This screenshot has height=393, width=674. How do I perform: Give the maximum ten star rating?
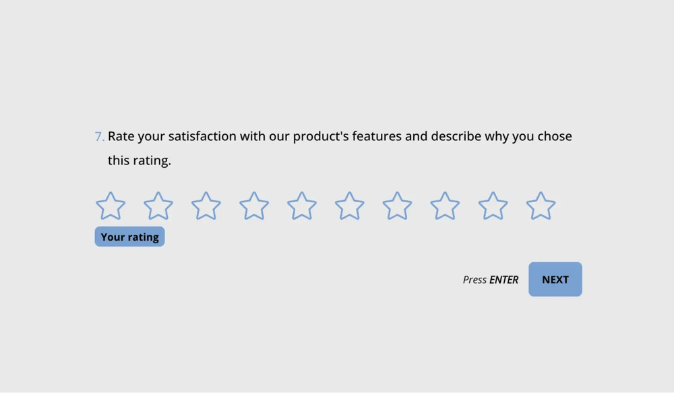[541, 206]
